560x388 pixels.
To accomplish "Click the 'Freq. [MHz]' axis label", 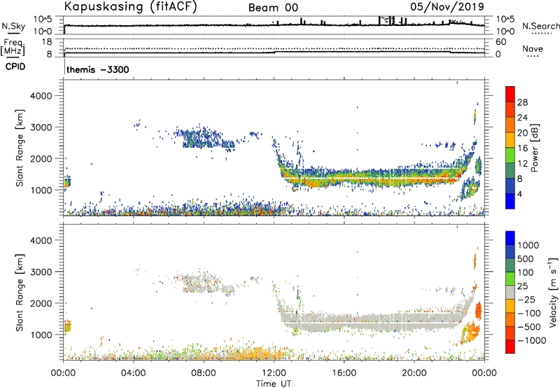I will pyautogui.click(x=13, y=47).
